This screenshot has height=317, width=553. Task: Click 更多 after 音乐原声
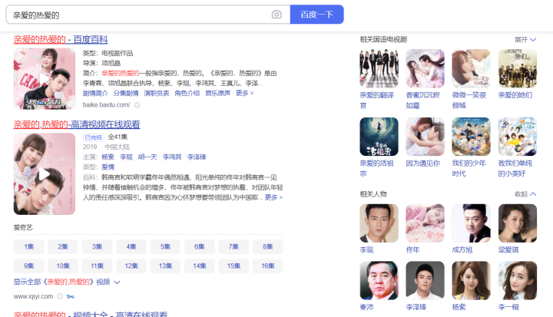[x=244, y=93]
